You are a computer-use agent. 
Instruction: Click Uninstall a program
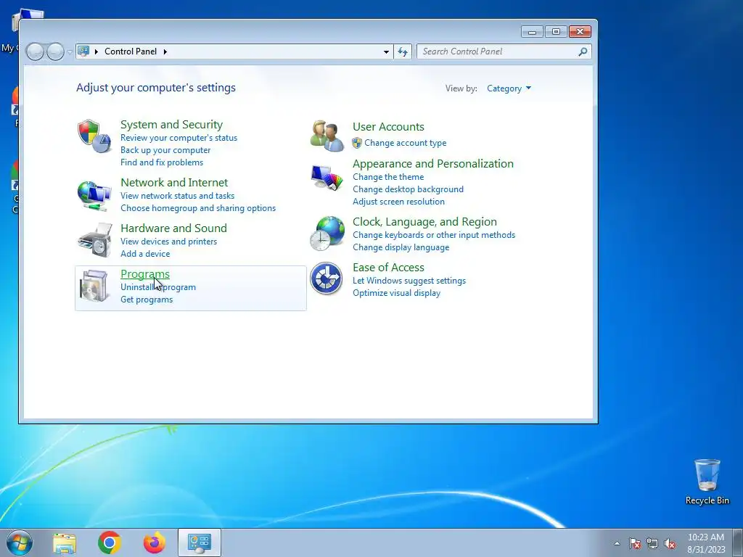tap(157, 287)
